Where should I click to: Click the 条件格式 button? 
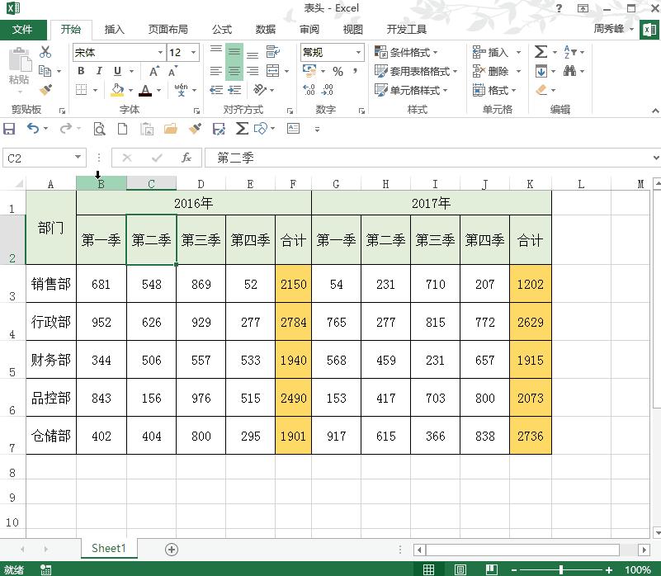[x=407, y=52]
